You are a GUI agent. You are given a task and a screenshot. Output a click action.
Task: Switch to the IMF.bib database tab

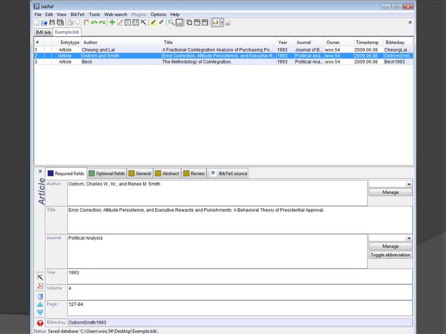click(x=43, y=32)
